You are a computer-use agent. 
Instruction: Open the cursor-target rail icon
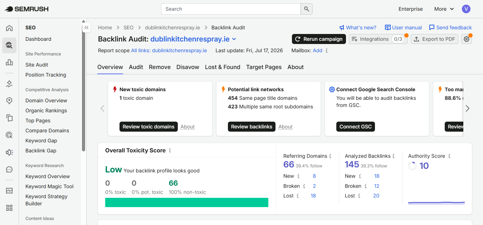[9, 135]
